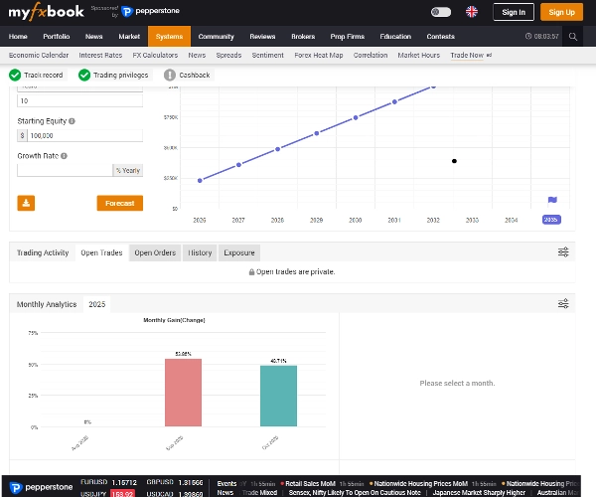Viewport: 596px width, 497px height.
Task: Open the Sensex, Nifty news headline
Action: [x=355, y=493]
